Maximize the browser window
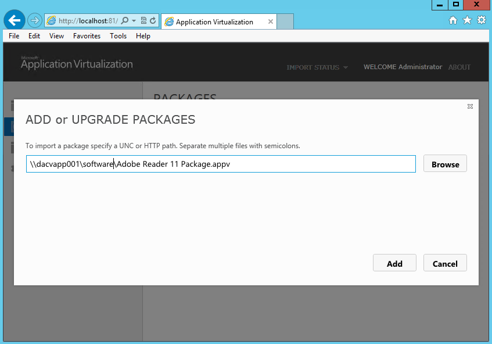The image size is (492, 344). [x=455, y=5]
